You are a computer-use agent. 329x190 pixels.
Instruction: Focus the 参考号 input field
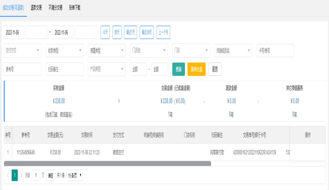pyautogui.click(x=22, y=69)
